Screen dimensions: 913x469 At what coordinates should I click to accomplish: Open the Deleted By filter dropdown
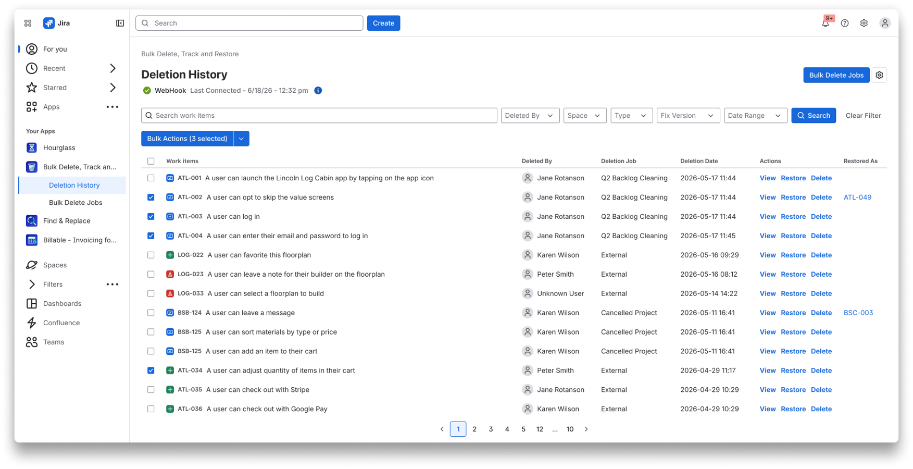tap(530, 116)
